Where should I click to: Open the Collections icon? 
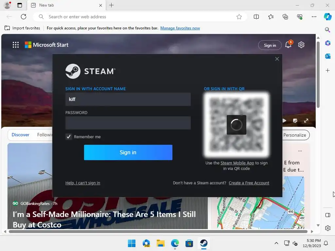(x=285, y=17)
